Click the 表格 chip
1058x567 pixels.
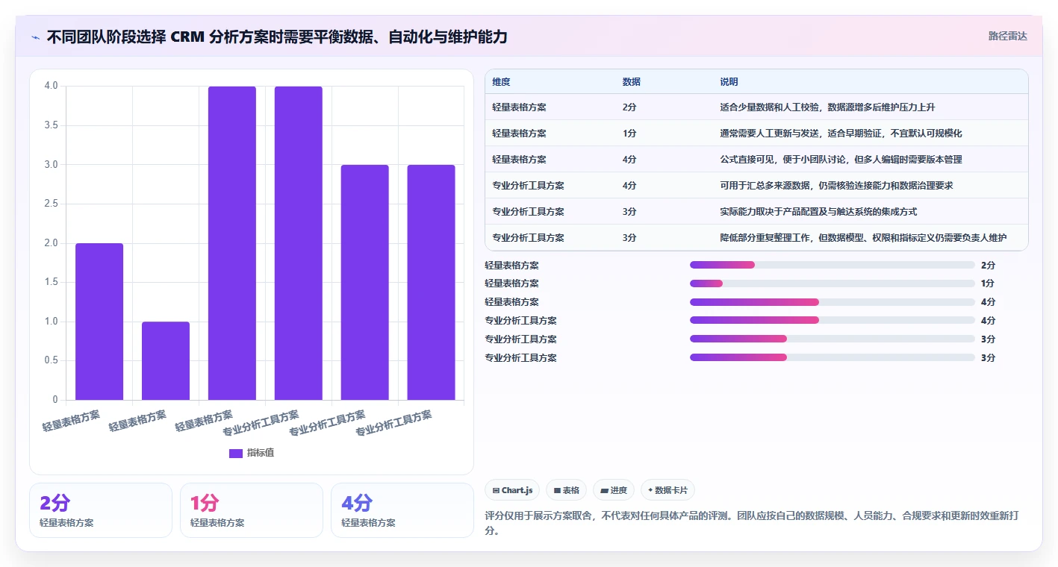coord(566,490)
